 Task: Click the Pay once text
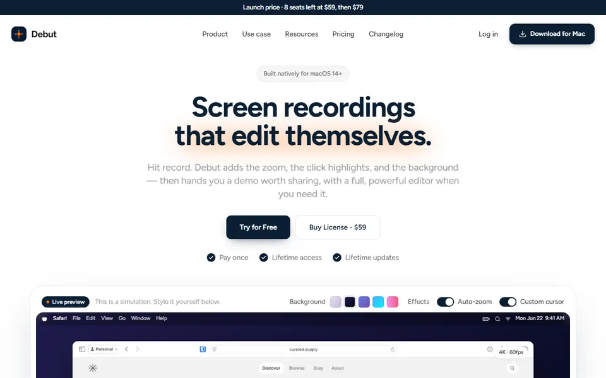pyautogui.click(x=234, y=258)
